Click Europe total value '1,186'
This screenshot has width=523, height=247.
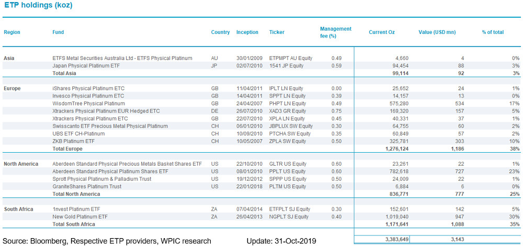[458, 149]
